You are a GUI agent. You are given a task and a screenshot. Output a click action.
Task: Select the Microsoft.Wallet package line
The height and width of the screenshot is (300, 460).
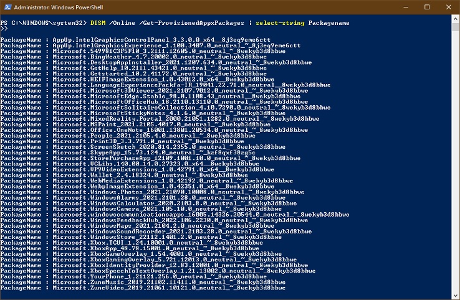[124, 175]
